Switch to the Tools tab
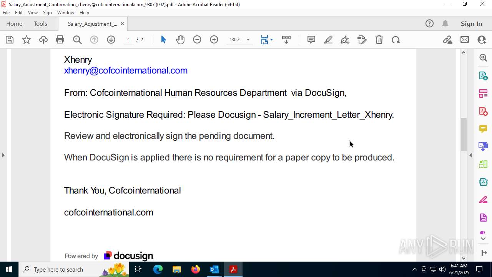This screenshot has width=492, height=277. [40, 24]
